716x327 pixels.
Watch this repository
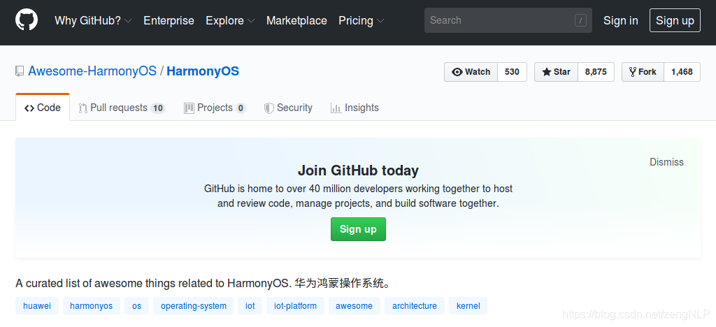(471, 72)
